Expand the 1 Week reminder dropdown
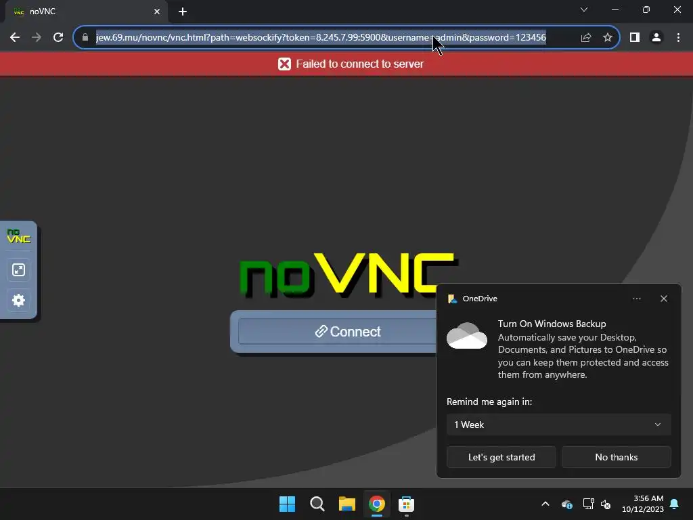The height and width of the screenshot is (520, 693). (x=558, y=425)
